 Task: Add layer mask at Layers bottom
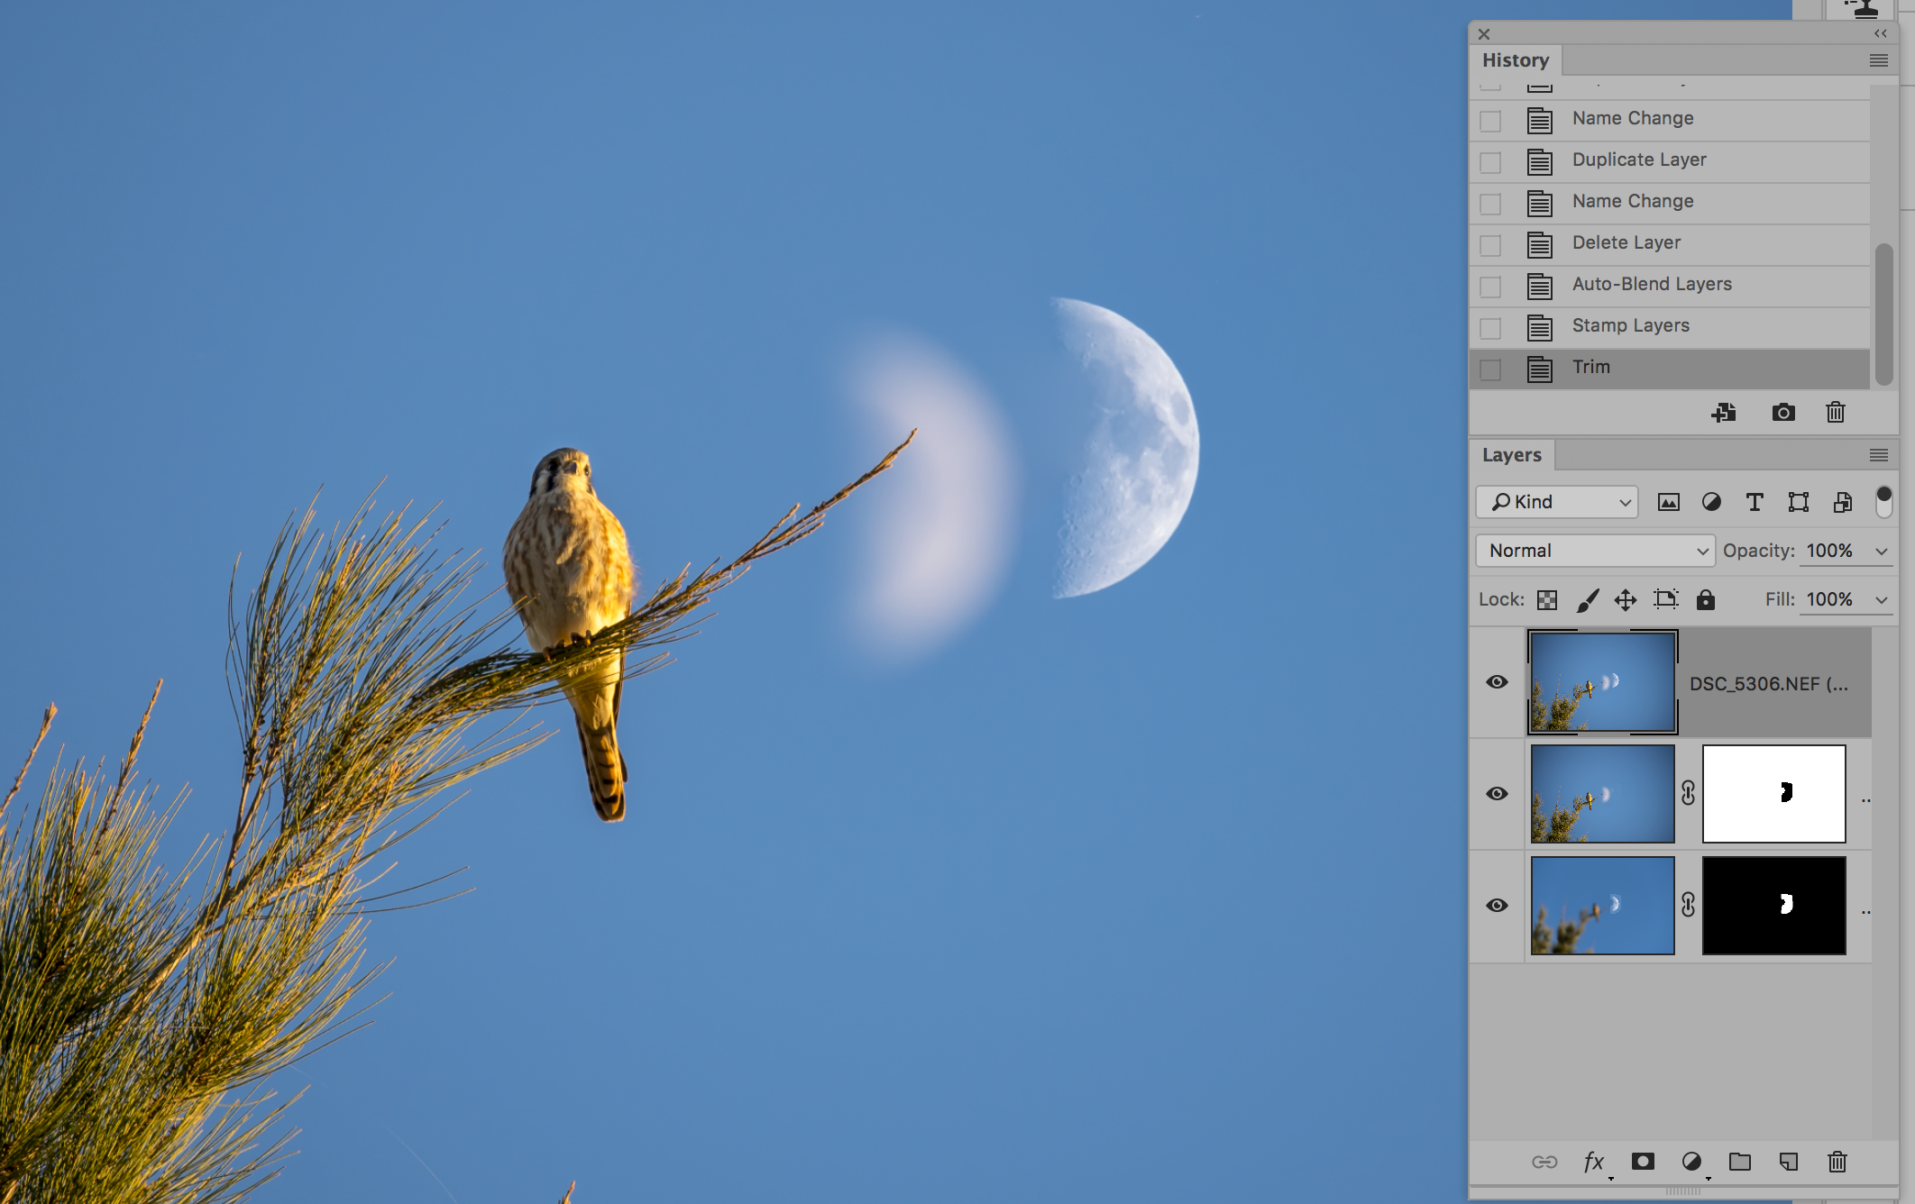[x=1643, y=1162]
